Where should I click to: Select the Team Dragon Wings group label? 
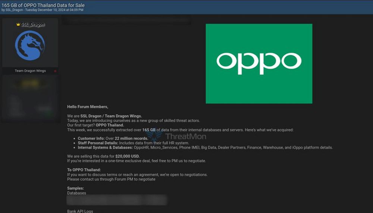point(30,71)
